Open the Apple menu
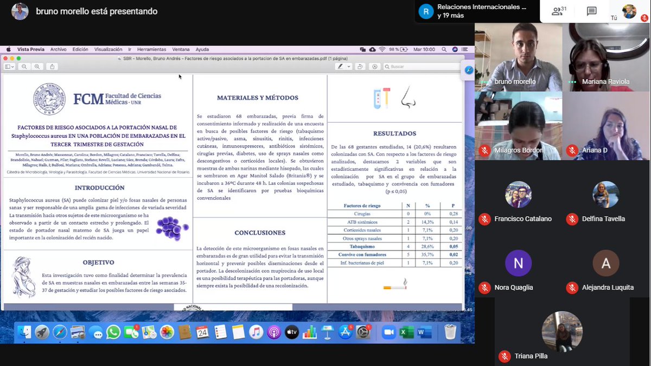This screenshot has height=366, width=651. [8, 49]
